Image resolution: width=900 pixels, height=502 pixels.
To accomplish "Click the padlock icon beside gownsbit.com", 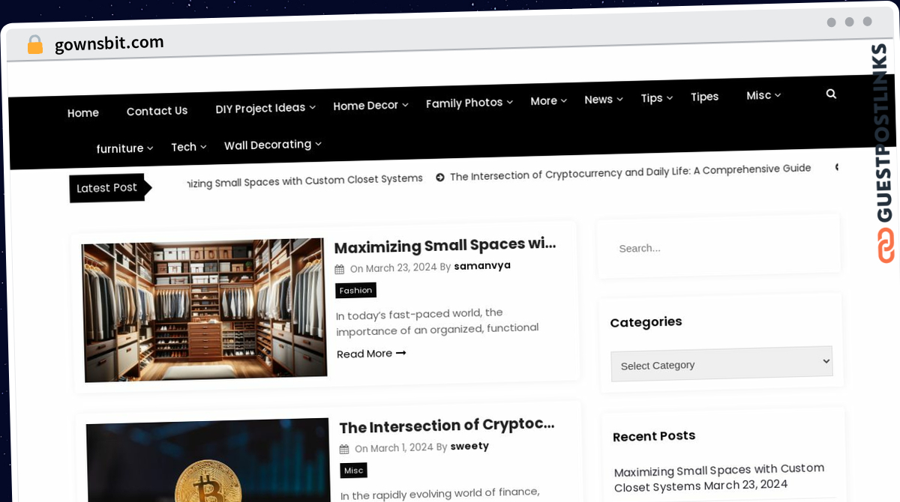I will (x=34, y=45).
